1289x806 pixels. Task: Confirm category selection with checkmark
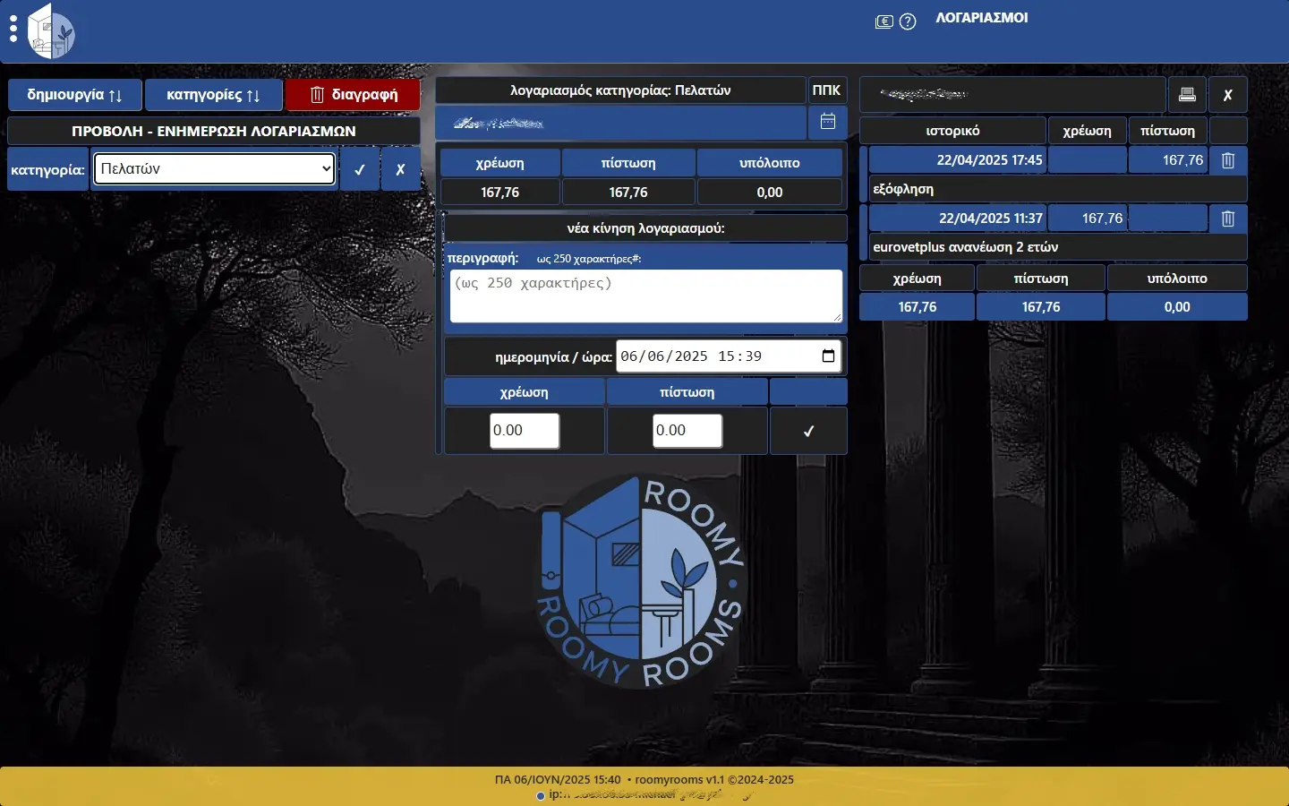360,169
